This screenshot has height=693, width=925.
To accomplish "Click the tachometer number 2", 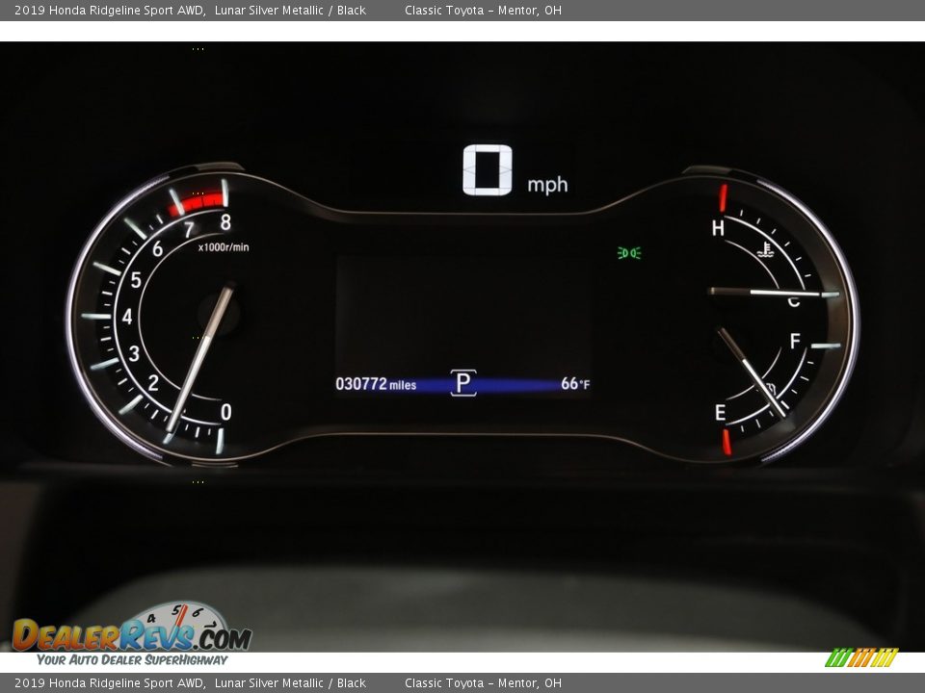I will click(153, 383).
